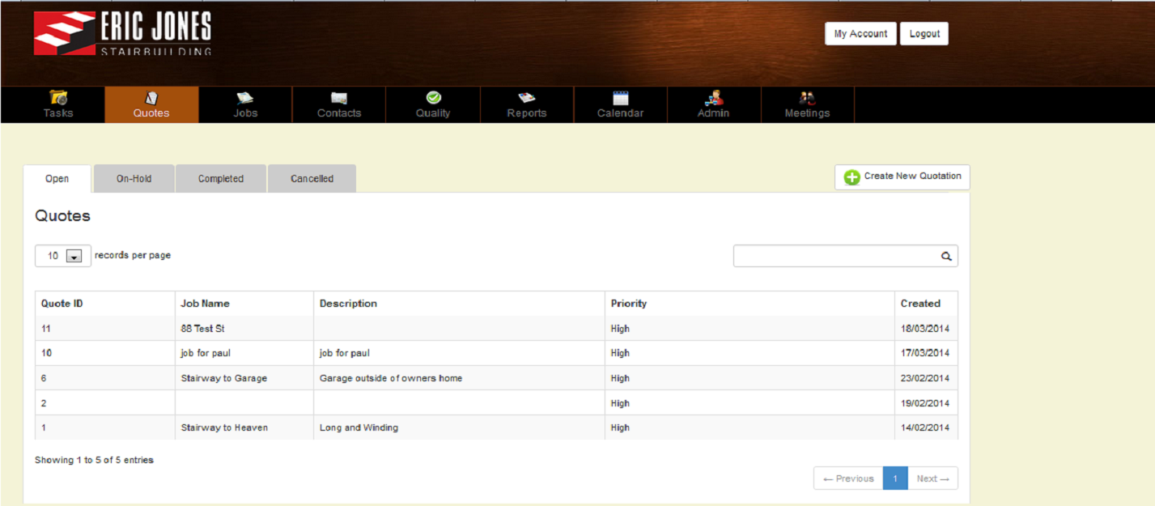Open Contacts from the nav bar icon
The width and height of the screenshot is (1155, 506).
click(x=339, y=98)
